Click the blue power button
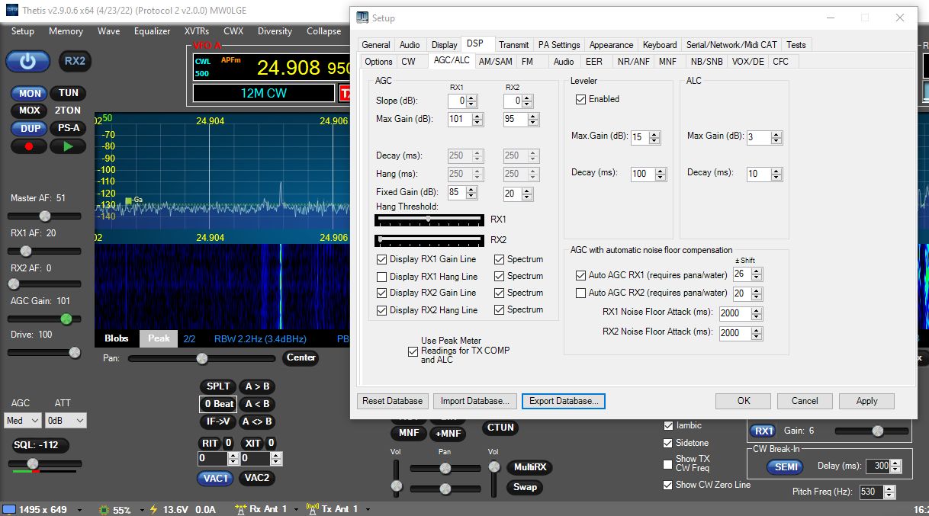This screenshot has height=516, width=929. click(x=28, y=62)
